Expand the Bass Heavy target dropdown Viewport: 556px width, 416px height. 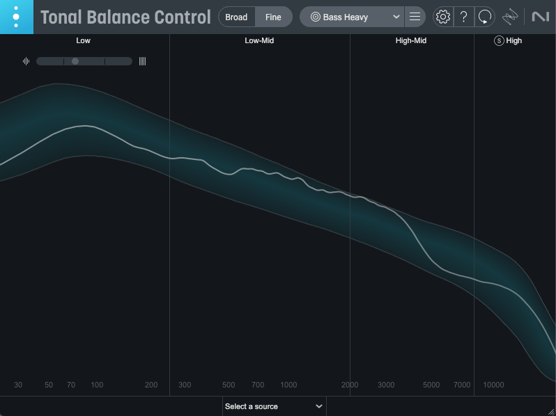pyautogui.click(x=396, y=17)
